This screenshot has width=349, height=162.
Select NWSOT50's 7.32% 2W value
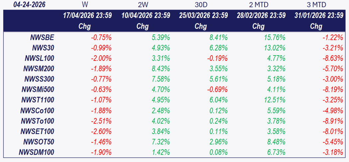[161, 142]
